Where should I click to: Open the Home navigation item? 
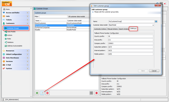pos(6,9)
